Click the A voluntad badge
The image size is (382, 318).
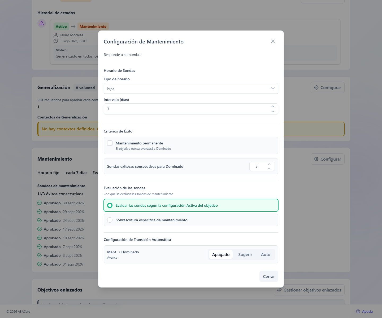pos(85,88)
